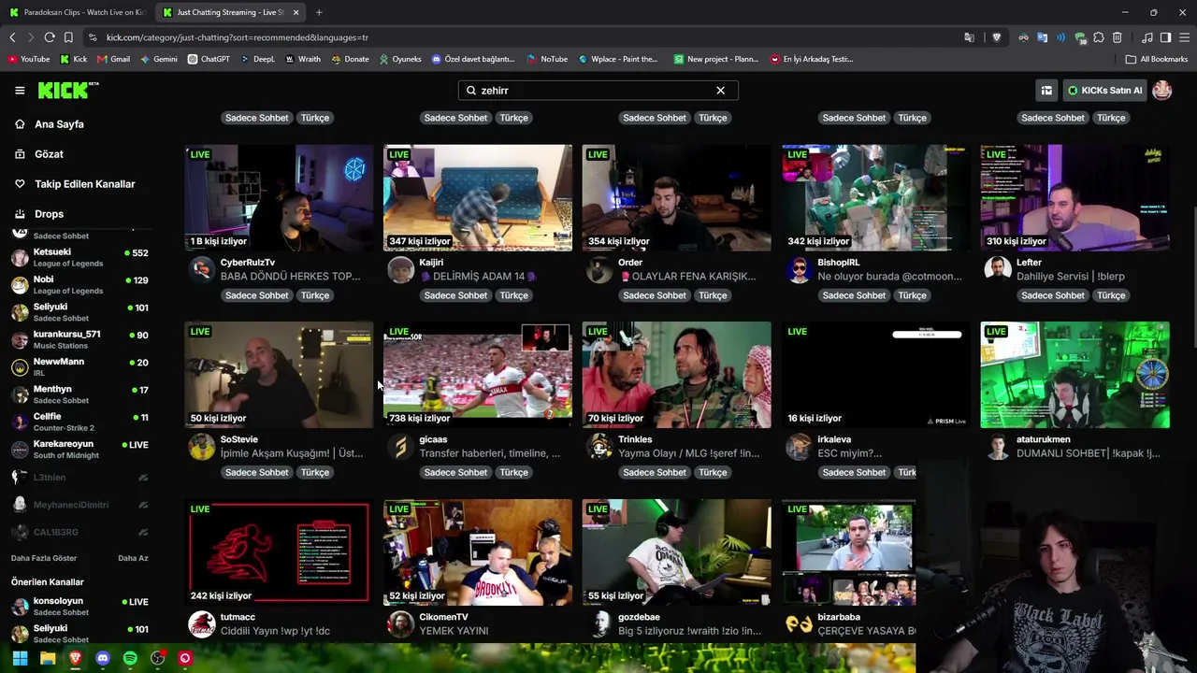The width and height of the screenshot is (1197, 673).
Task: Click the search box containing zehirr
Action: (x=598, y=90)
